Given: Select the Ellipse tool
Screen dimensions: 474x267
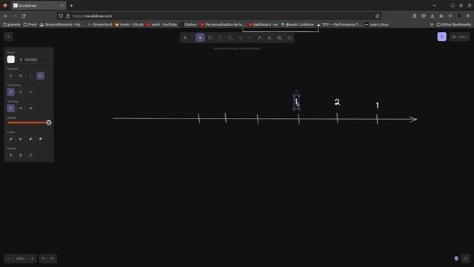Looking at the screenshot, I should click(230, 38).
